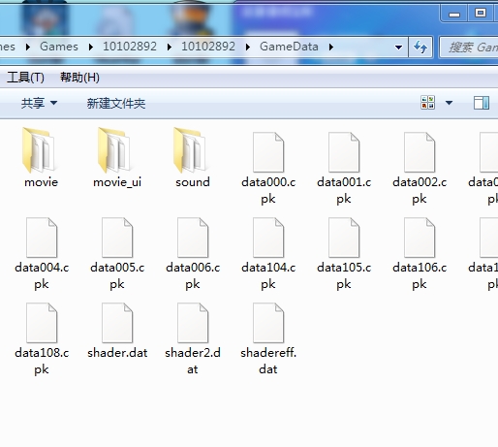Image resolution: width=498 pixels, height=447 pixels.
Task: Click the refresh button beside address bar
Action: point(420,48)
